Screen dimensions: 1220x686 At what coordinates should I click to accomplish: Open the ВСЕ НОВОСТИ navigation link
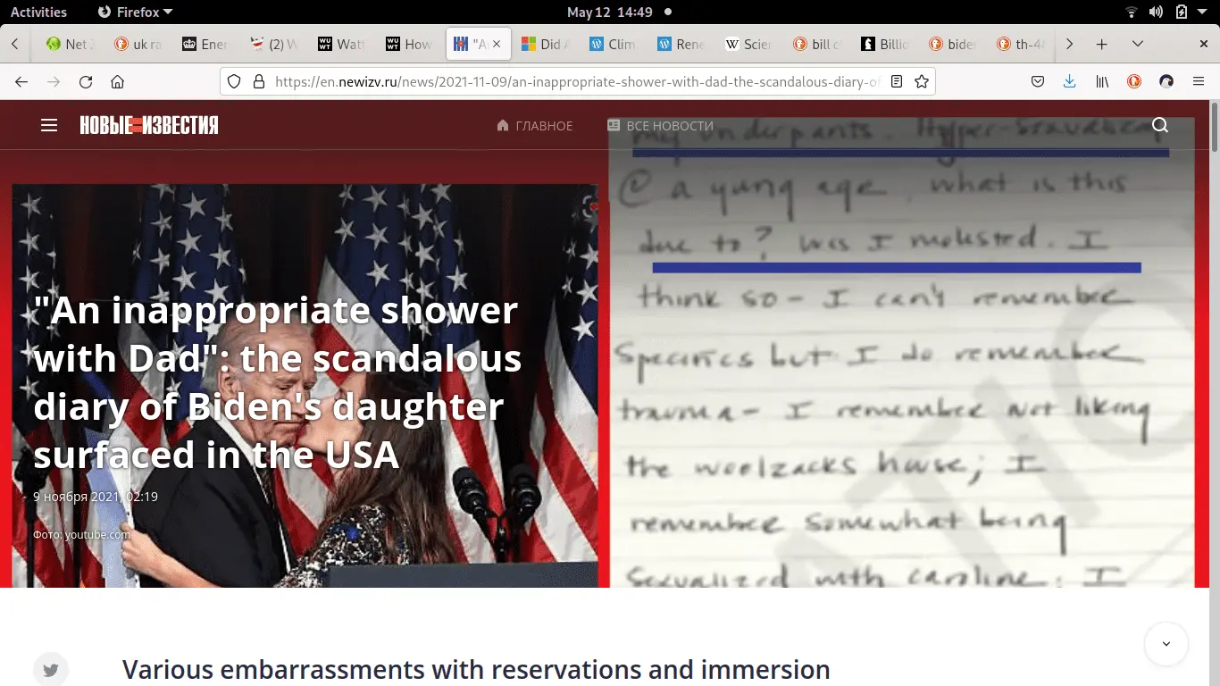click(x=660, y=126)
